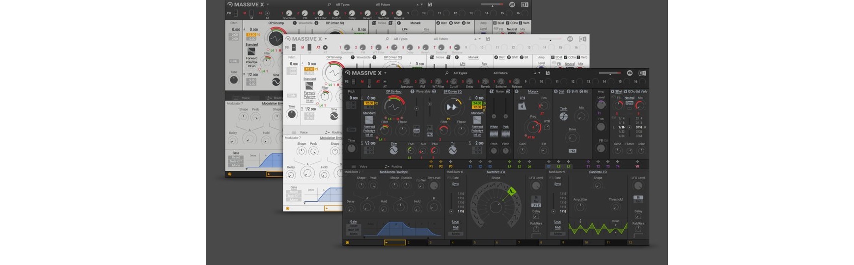Select Uni Z polarity on Switcher LFO
This screenshot has height=265, width=854.
[536, 205]
